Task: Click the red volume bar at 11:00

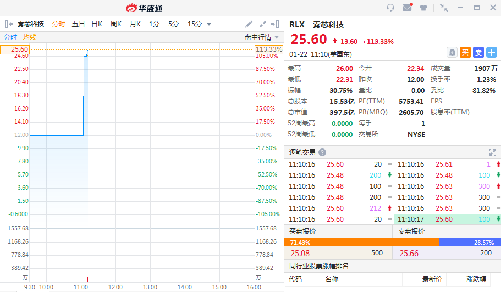Action: (x=84, y=255)
